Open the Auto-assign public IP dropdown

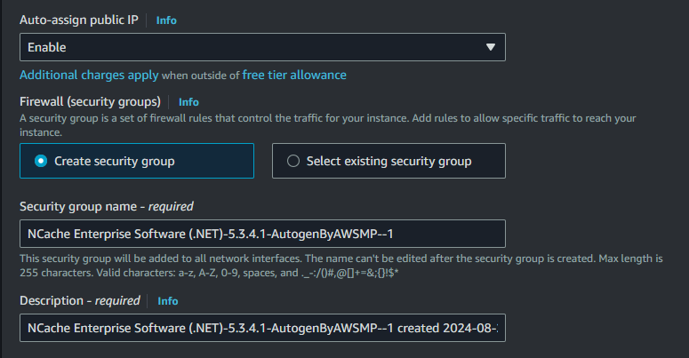(x=262, y=47)
